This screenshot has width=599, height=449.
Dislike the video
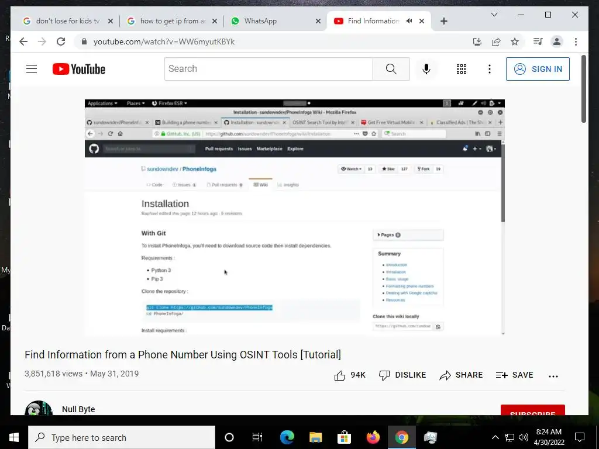tap(402, 375)
